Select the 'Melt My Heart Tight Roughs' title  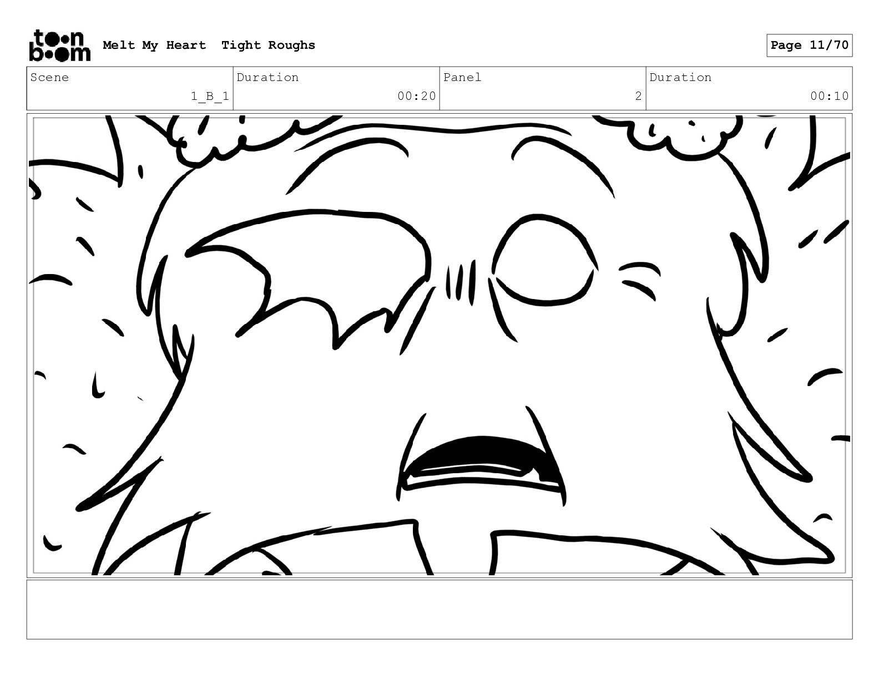pos(209,45)
